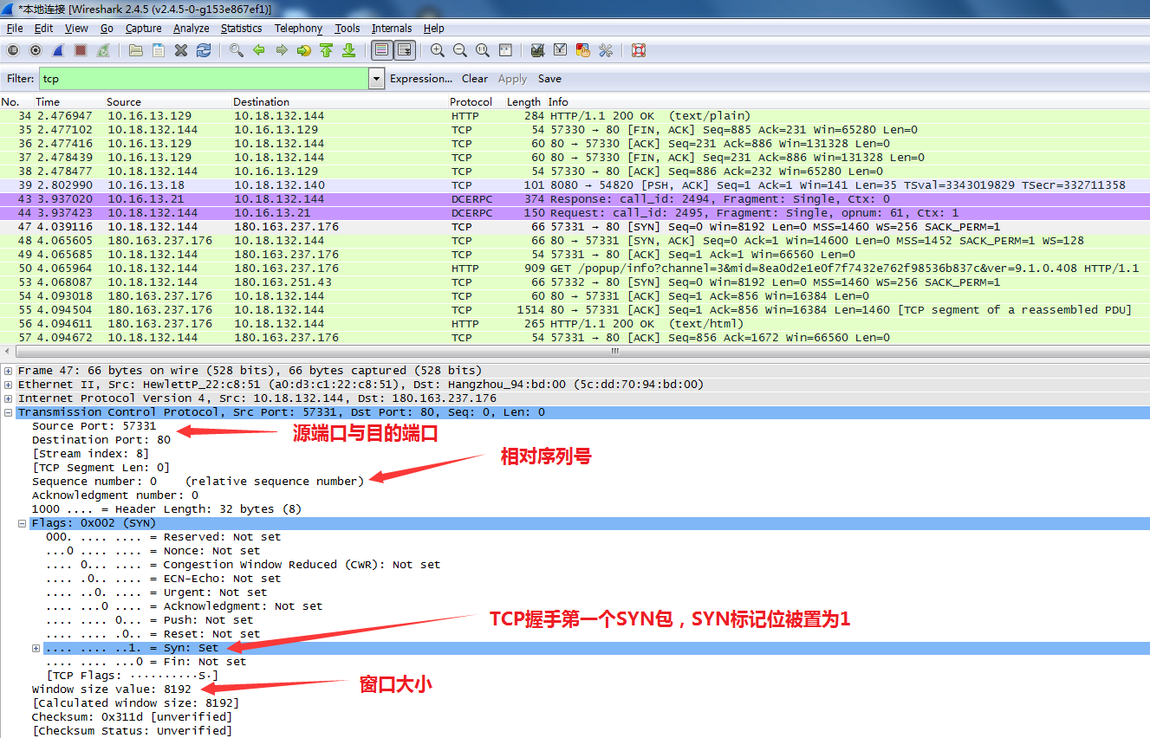1150x738 pixels.
Task: Open the filter history dropdown arrow
Action: [x=376, y=79]
